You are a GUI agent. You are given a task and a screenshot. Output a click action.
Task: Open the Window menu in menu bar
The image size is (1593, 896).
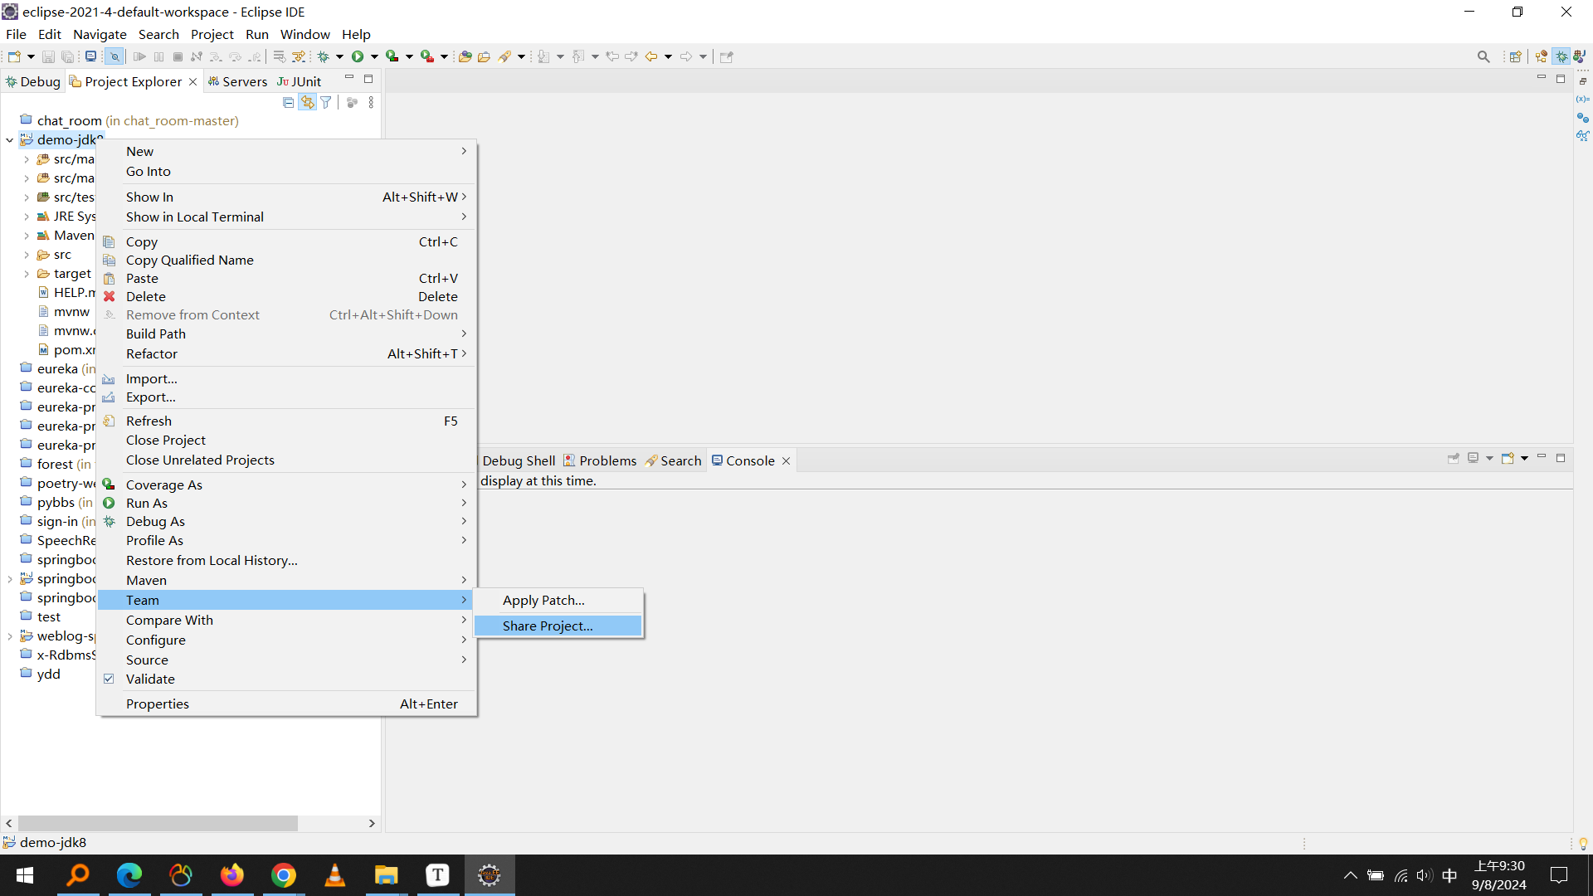tap(304, 34)
